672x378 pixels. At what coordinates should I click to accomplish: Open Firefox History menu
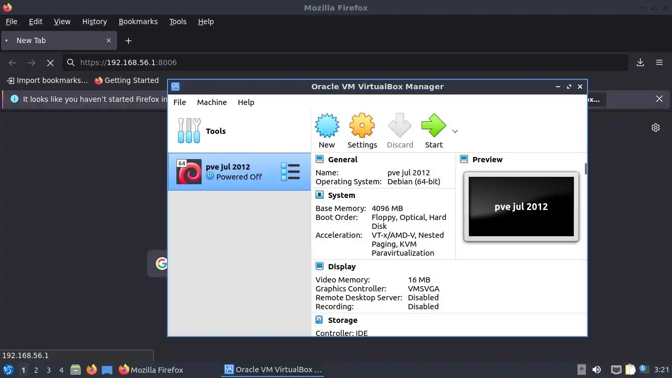94,22
